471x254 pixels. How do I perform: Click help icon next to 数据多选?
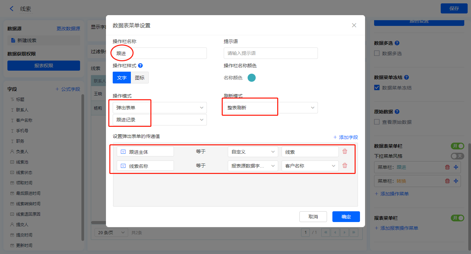pyautogui.click(x=397, y=43)
